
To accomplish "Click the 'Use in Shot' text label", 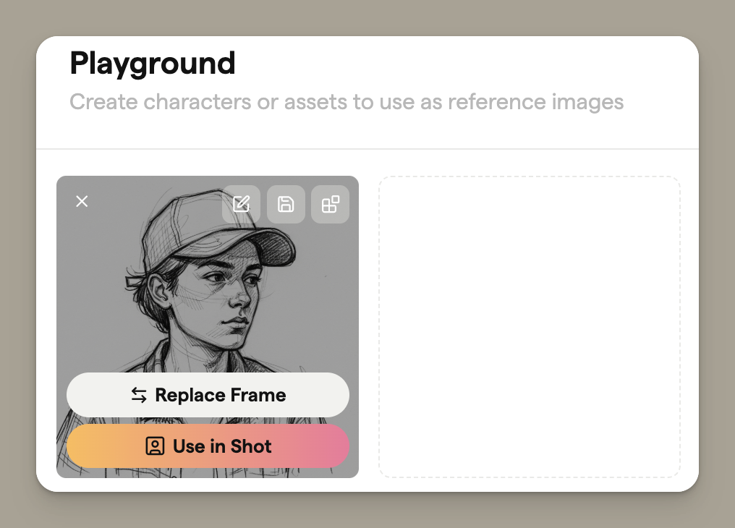I will coord(222,446).
